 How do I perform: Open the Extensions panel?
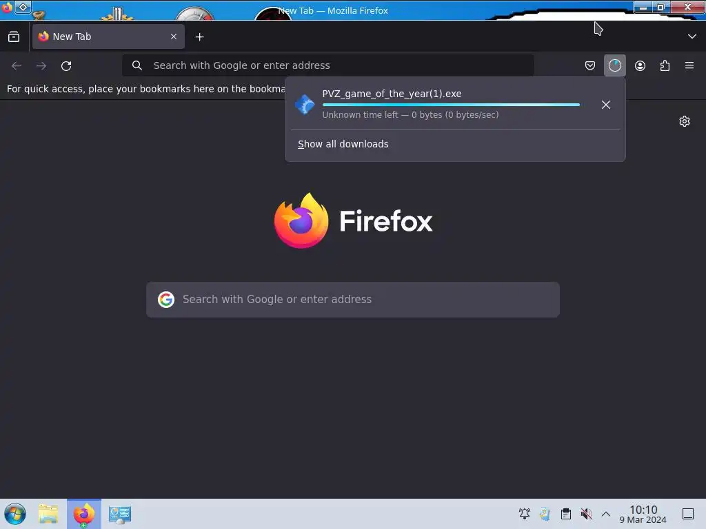coord(665,65)
